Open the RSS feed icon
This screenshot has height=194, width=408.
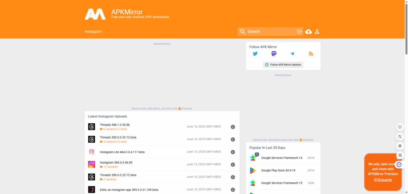tap(311, 54)
